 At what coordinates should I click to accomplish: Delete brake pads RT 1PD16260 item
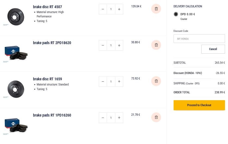156,117
